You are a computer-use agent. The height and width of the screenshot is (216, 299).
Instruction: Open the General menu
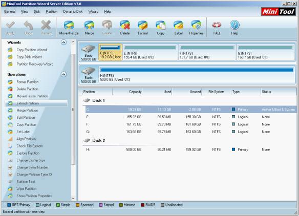[10, 12]
